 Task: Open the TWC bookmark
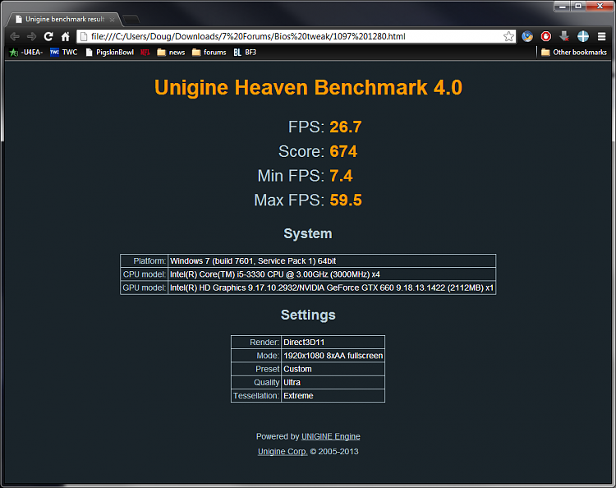[63, 53]
